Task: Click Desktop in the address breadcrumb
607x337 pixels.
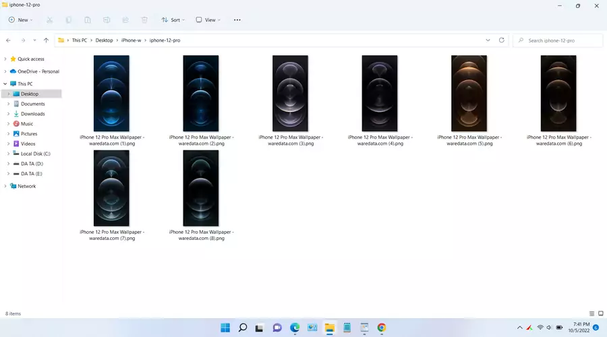Action: tap(104, 40)
